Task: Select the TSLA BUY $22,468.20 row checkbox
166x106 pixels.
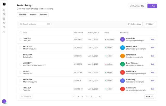Action: [21, 89]
